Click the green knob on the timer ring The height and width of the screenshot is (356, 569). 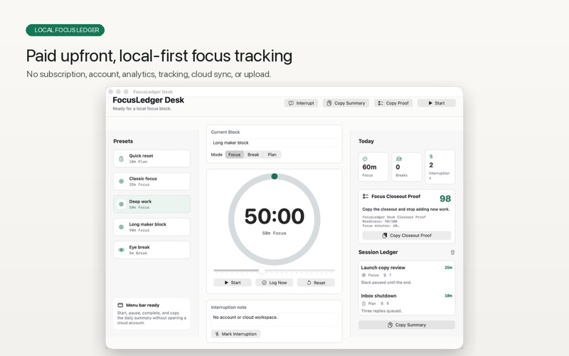275,176
